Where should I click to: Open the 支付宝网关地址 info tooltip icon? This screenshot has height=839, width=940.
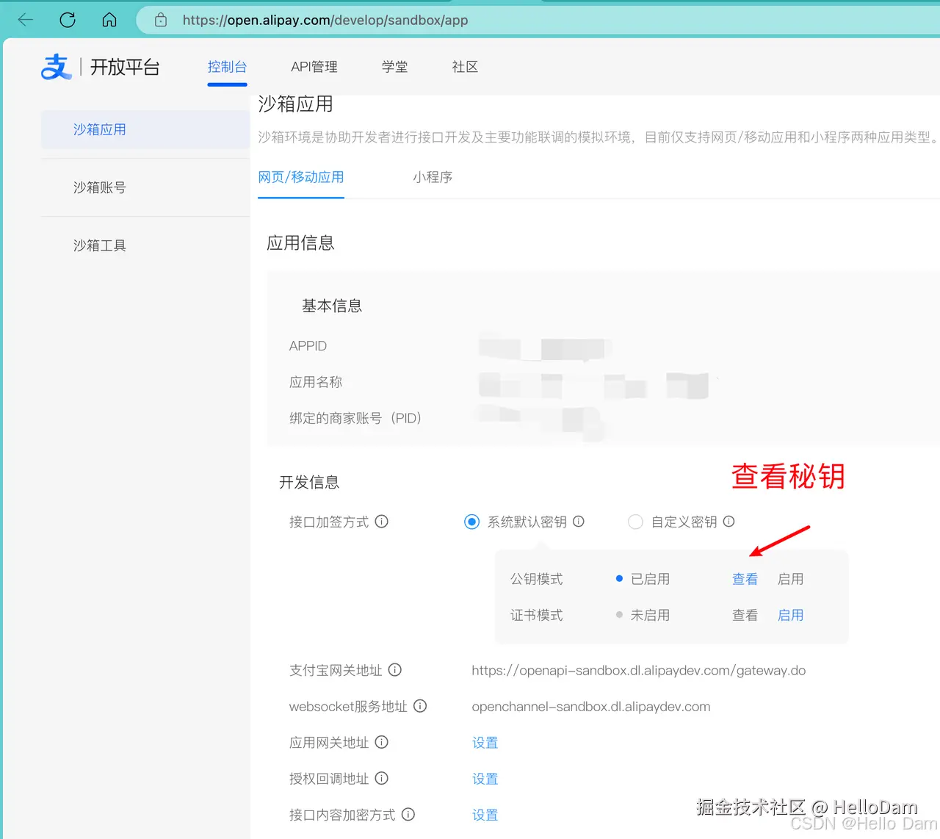coord(395,669)
